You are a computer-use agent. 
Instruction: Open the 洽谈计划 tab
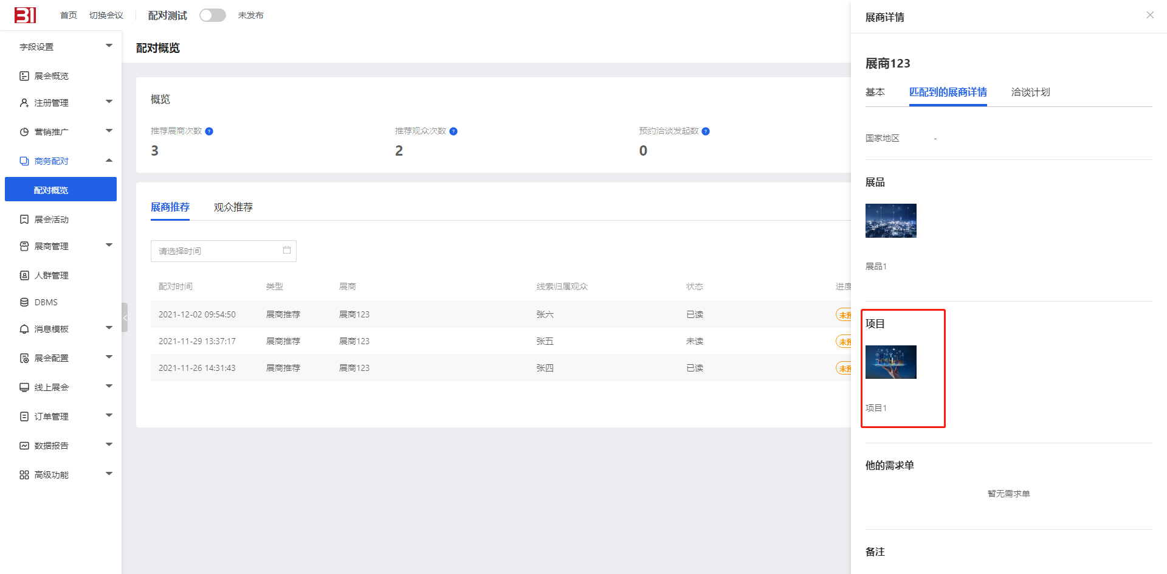pos(1030,92)
